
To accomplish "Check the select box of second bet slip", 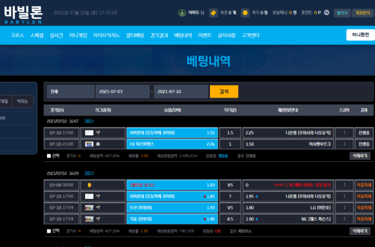I will pyautogui.click(x=49, y=231).
